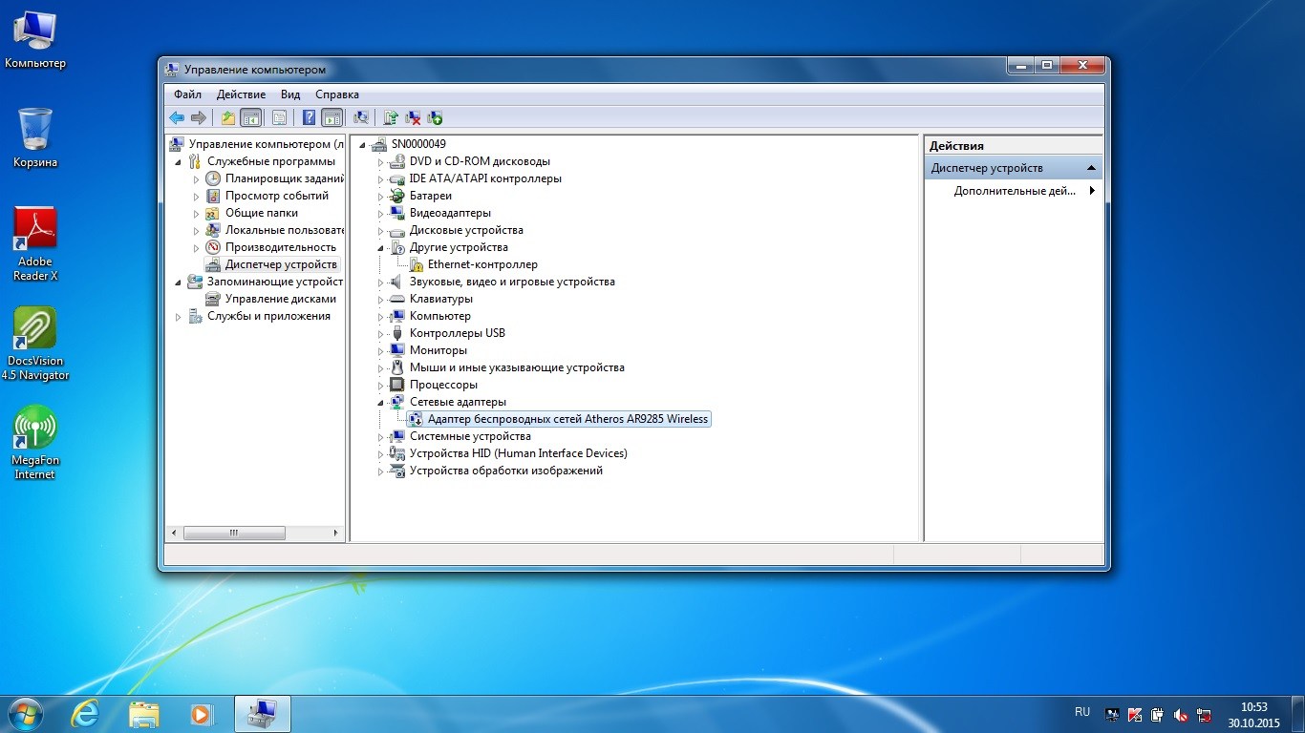Image resolution: width=1305 pixels, height=733 pixels.
Task: Toggle the Show/Hide Console Tree button
Action: (251, 118)
